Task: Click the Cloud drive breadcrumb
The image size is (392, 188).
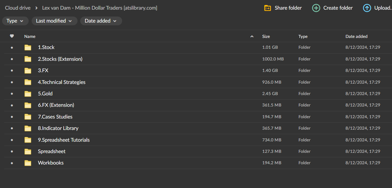Action: pyautogui.click(x=17, y=8)
